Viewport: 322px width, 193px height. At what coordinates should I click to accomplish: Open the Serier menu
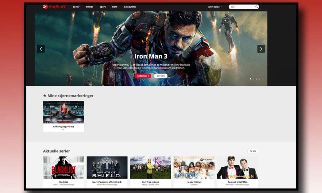tap(76, 7)
